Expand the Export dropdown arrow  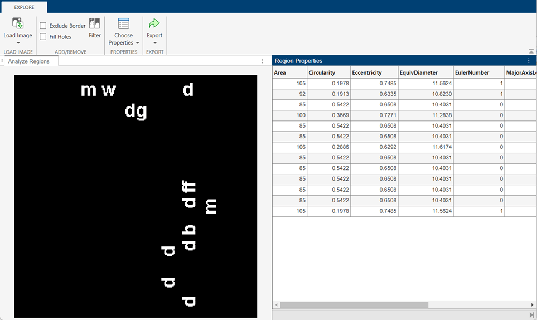(155, 43)
